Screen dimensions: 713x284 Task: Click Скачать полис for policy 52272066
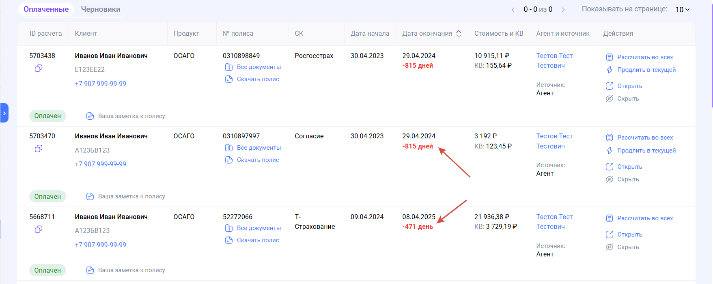[x=258, y=240]
